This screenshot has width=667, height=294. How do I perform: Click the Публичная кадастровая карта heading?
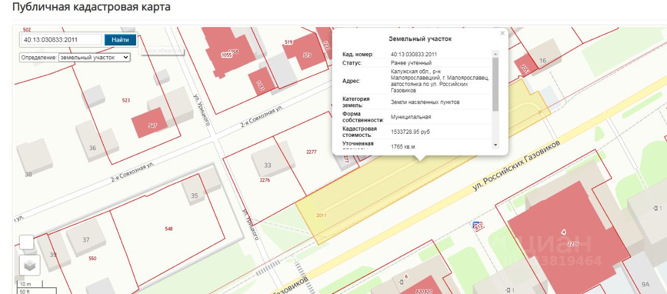point(91,8)
